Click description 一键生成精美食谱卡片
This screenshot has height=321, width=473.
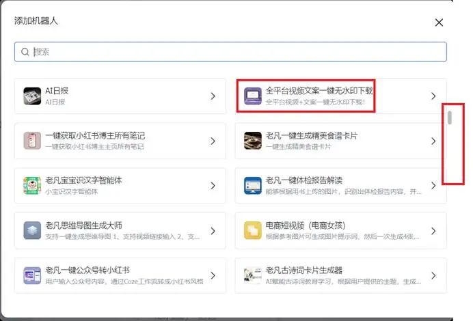298,147
